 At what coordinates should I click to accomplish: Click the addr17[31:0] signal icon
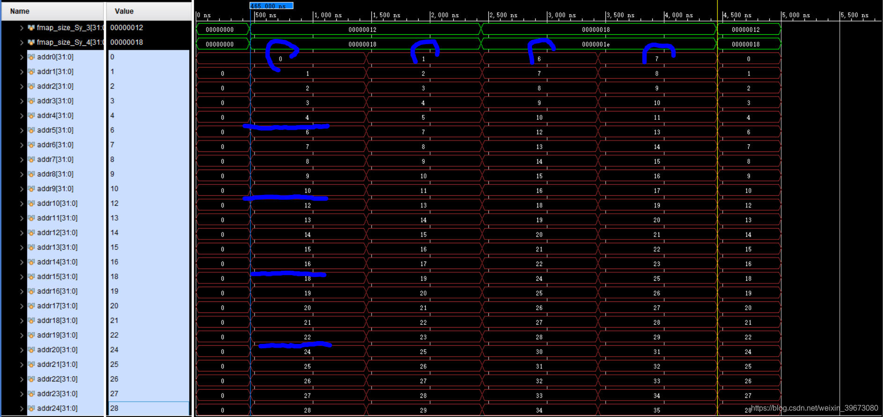(31, 306)
